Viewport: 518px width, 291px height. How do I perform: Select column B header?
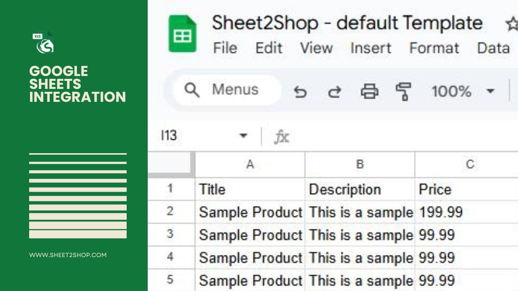point(360,164)
